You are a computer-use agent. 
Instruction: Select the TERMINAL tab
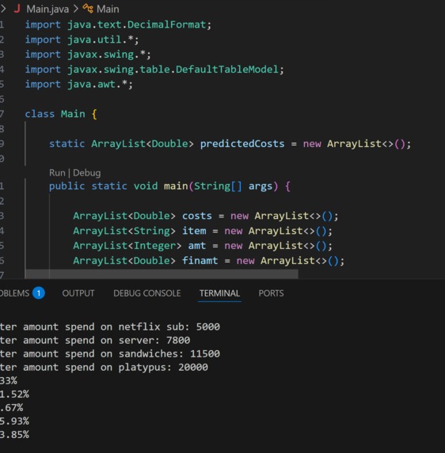[x=219, y=293]
